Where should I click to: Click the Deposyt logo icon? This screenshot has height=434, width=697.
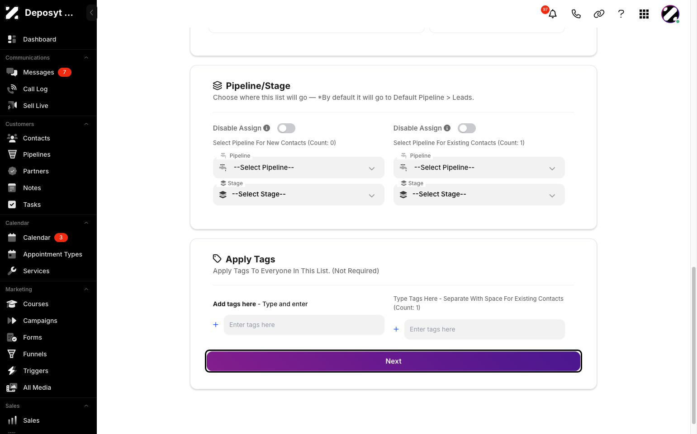tap(12, 13)
